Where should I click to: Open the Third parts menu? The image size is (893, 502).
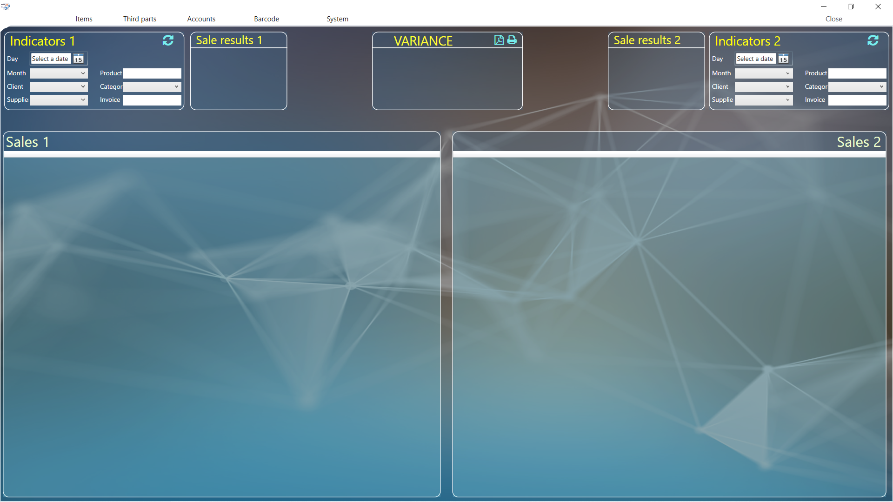tap(140, 19)
